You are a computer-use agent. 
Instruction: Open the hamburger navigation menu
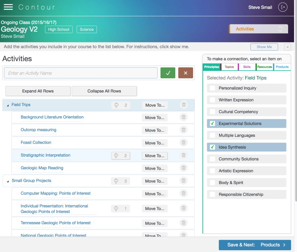tap(8, 7)
